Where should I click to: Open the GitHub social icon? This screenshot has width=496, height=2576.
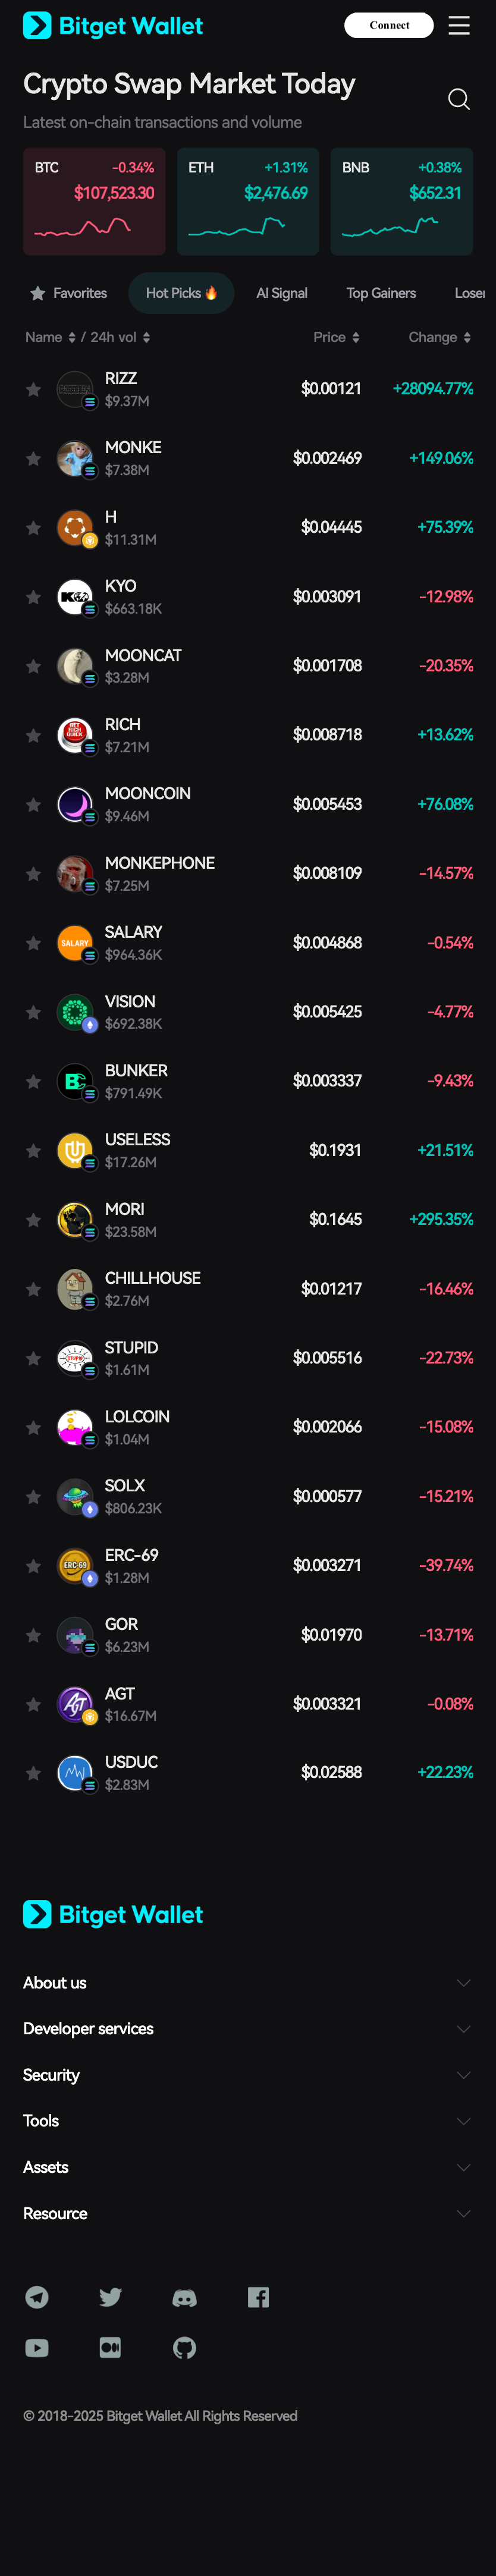[185, 2348]
